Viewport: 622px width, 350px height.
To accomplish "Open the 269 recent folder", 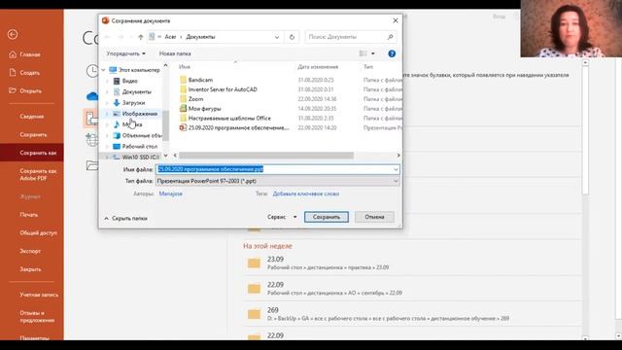I will pos(412,314).
